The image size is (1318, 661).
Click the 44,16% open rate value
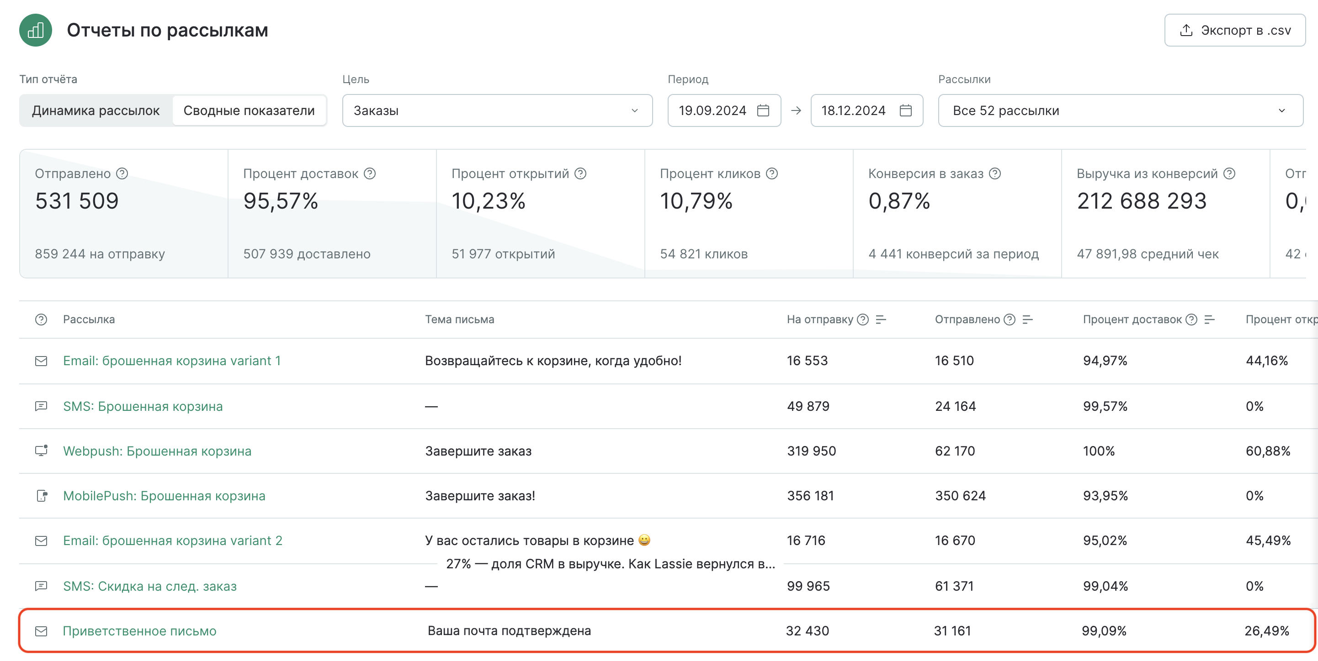coord(1267,361)
